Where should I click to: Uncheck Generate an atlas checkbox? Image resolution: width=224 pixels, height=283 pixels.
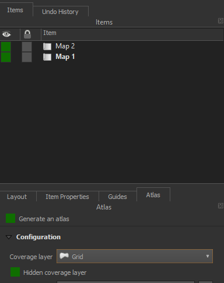[10, 218]
